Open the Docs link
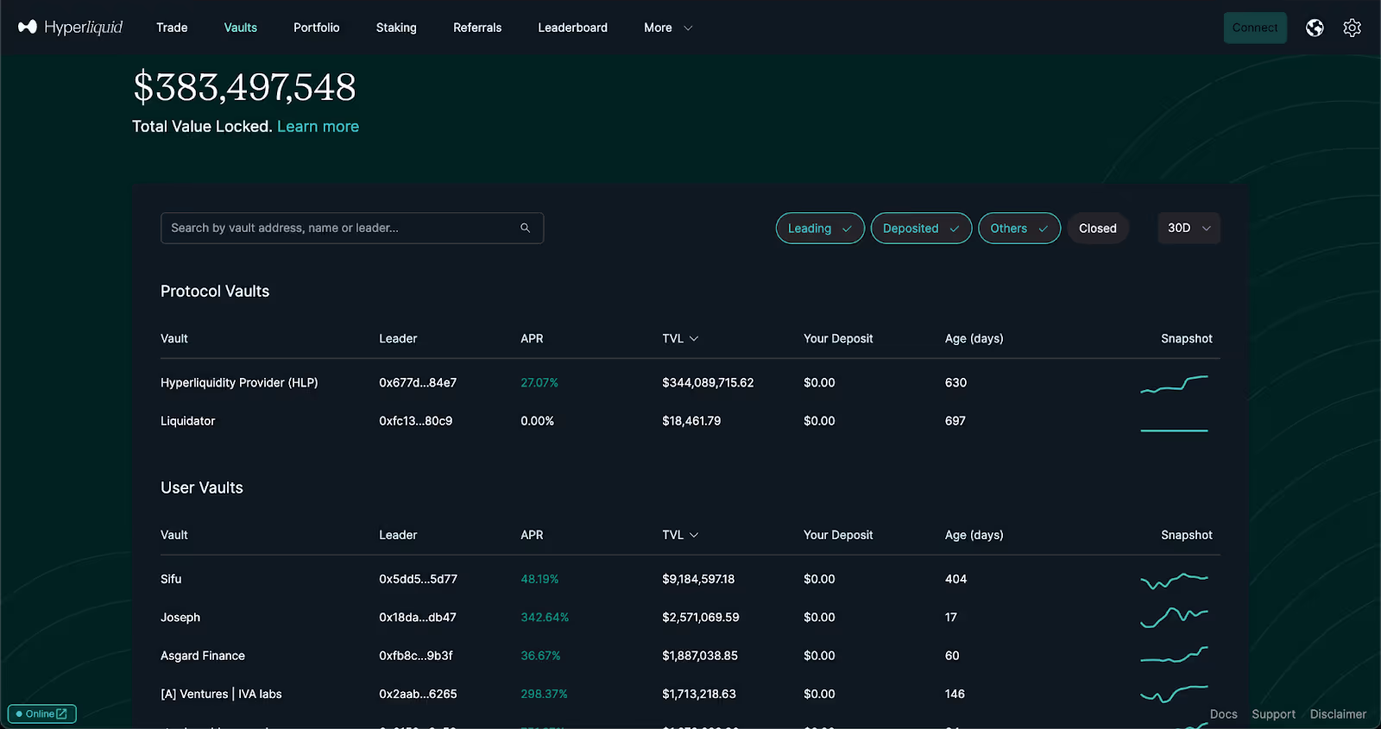The width and height of the screenshot is (1381, 729). [1223, 713]
